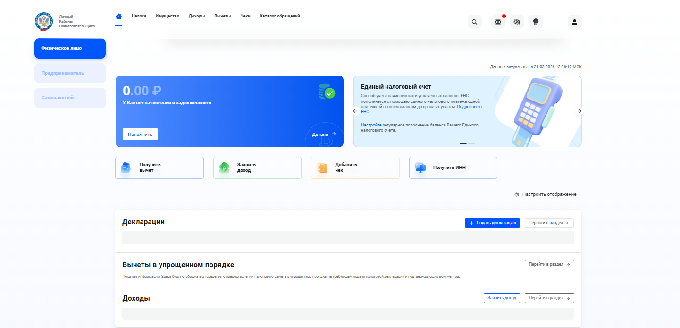Open the Налоги menu item
The image size is (680, 328).
(x=139, y=16)
